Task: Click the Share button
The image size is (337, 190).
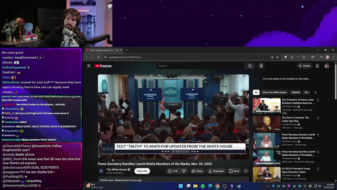Action: (197, 171)
